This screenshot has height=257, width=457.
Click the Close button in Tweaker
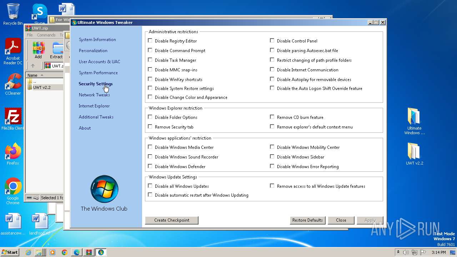coord(341,220)
